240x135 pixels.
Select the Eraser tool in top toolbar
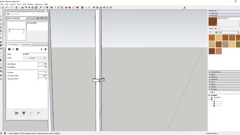click(x=3, y=7)
